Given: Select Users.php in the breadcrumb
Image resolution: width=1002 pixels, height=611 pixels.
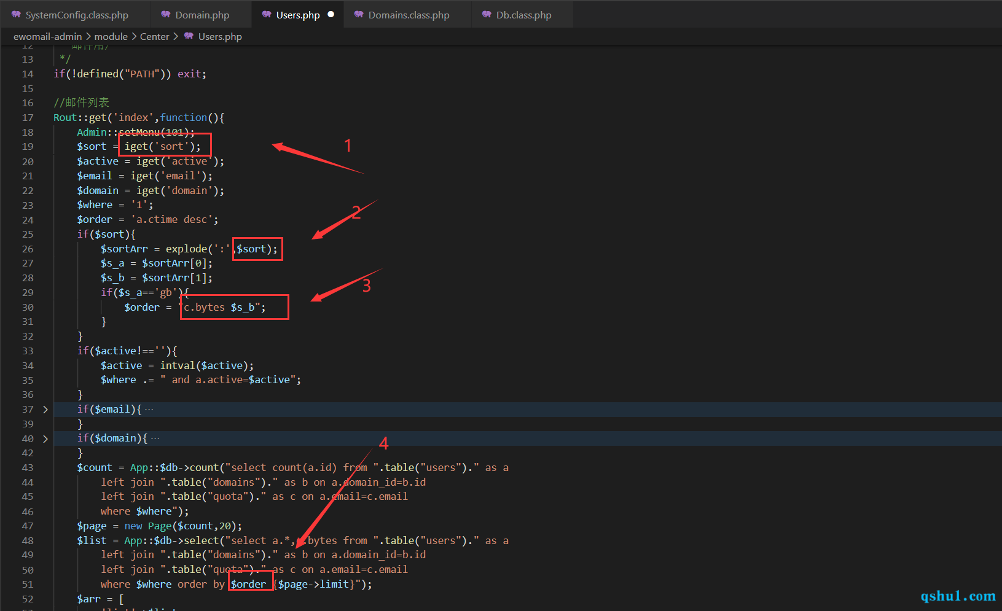Looking at the screenshot, I should (x=220, y=36).
